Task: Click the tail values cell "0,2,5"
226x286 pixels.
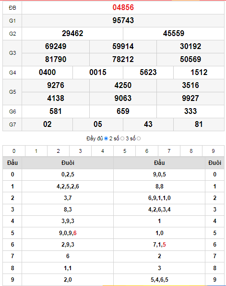Action: pos(68,174)
